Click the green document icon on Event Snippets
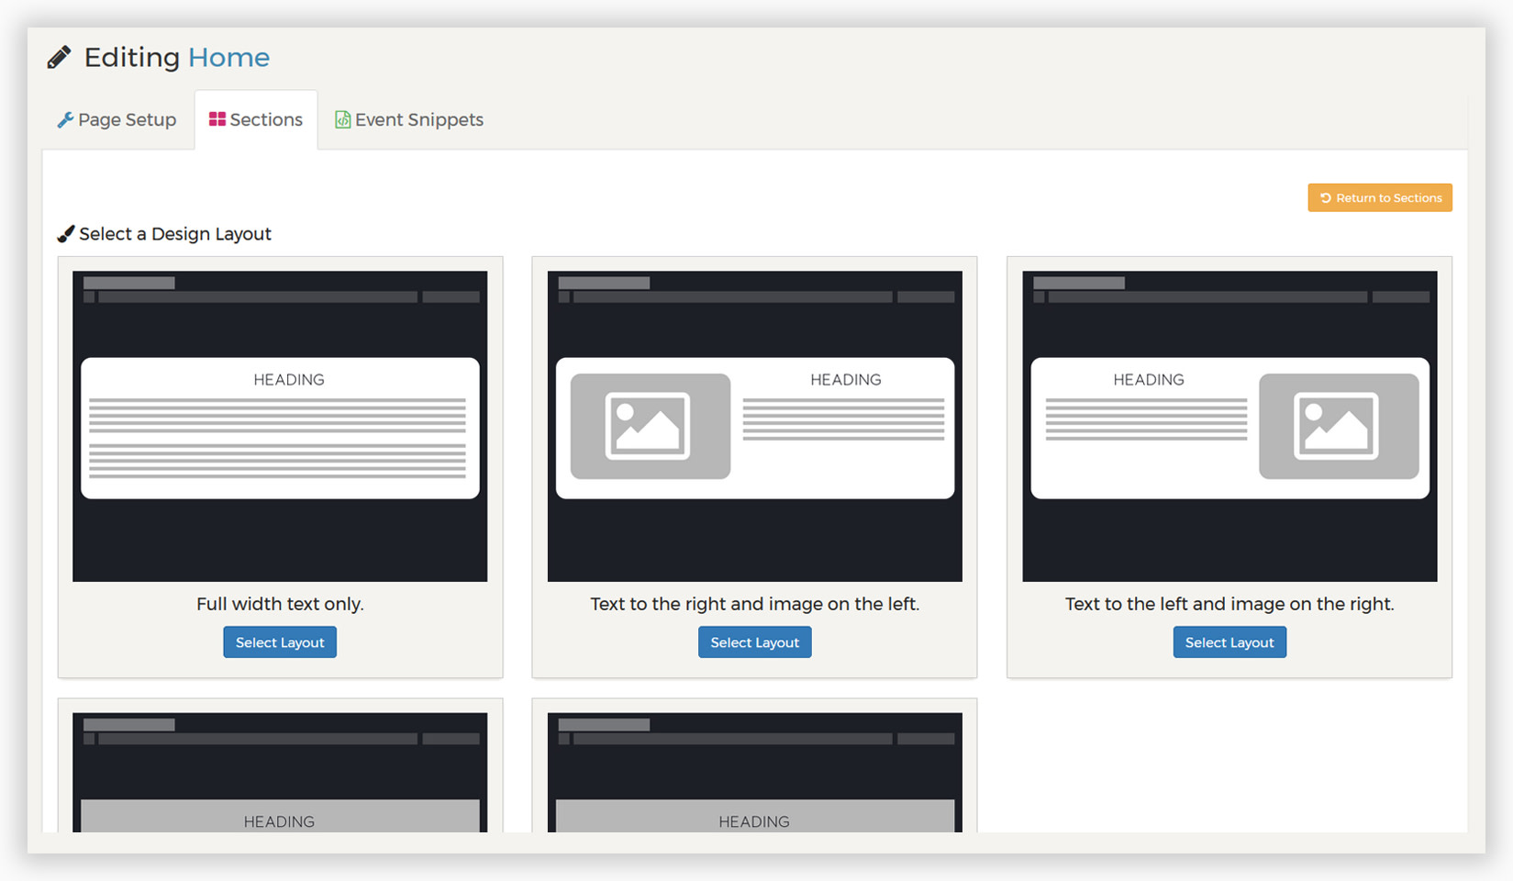Screen dimensions: 1513x881 342,120
